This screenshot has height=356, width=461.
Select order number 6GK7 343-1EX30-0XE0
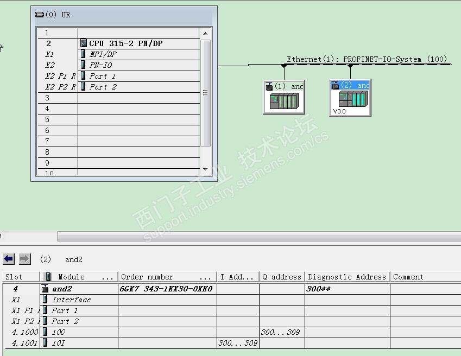(x=166, y=289)
